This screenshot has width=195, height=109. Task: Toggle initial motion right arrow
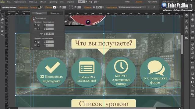38,29
